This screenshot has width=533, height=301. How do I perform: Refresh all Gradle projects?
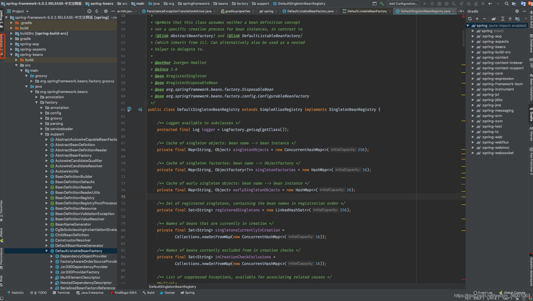pyautogui.click(x=470, y=19)
